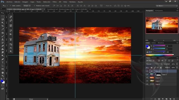Open layer styles fx menu

155,99
